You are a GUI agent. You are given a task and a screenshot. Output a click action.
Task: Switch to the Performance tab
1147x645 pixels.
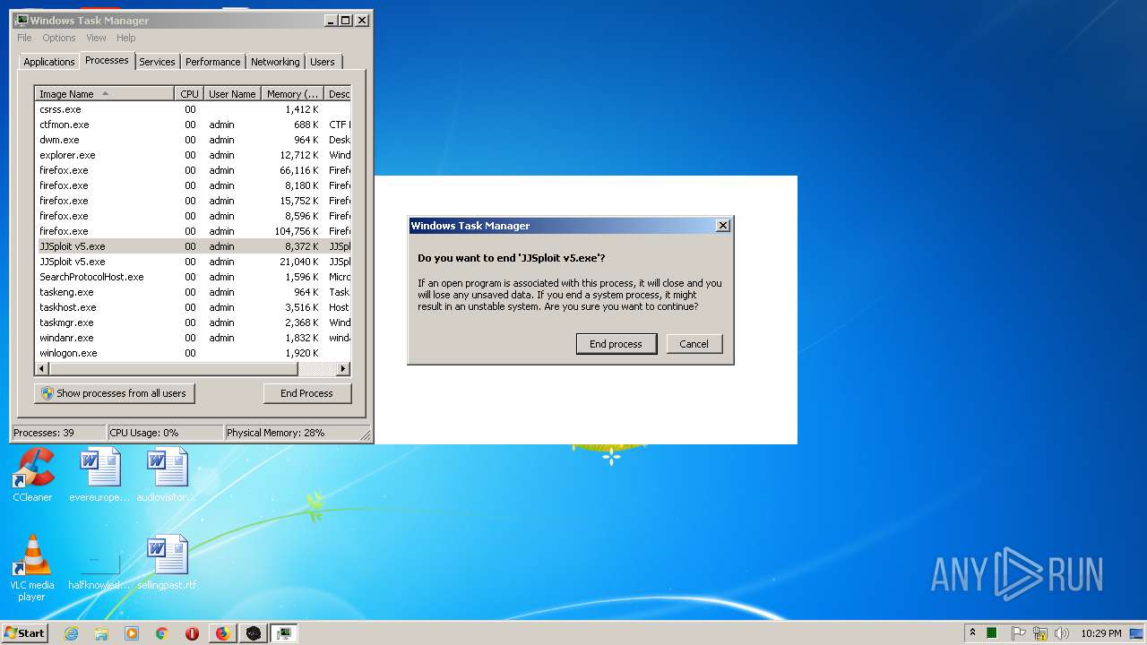(x=212, y=62)
